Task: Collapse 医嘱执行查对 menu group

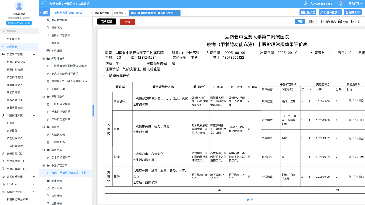Action: pyautogui.click(x=34, y=192)
